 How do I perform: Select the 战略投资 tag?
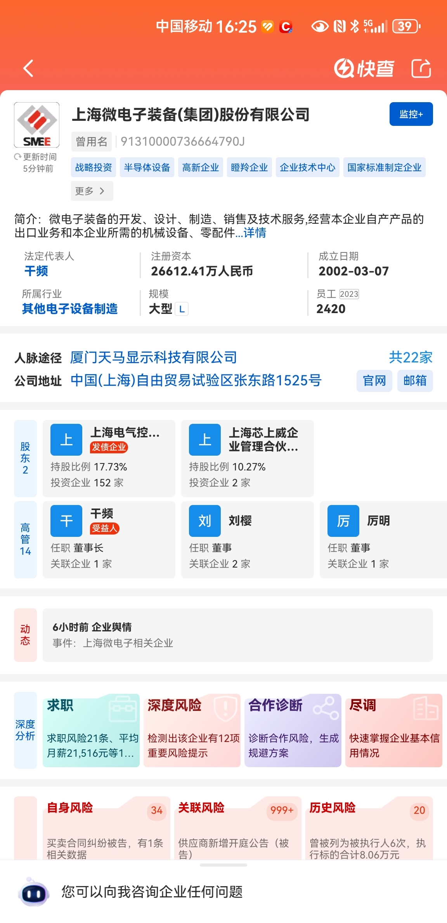94,167
